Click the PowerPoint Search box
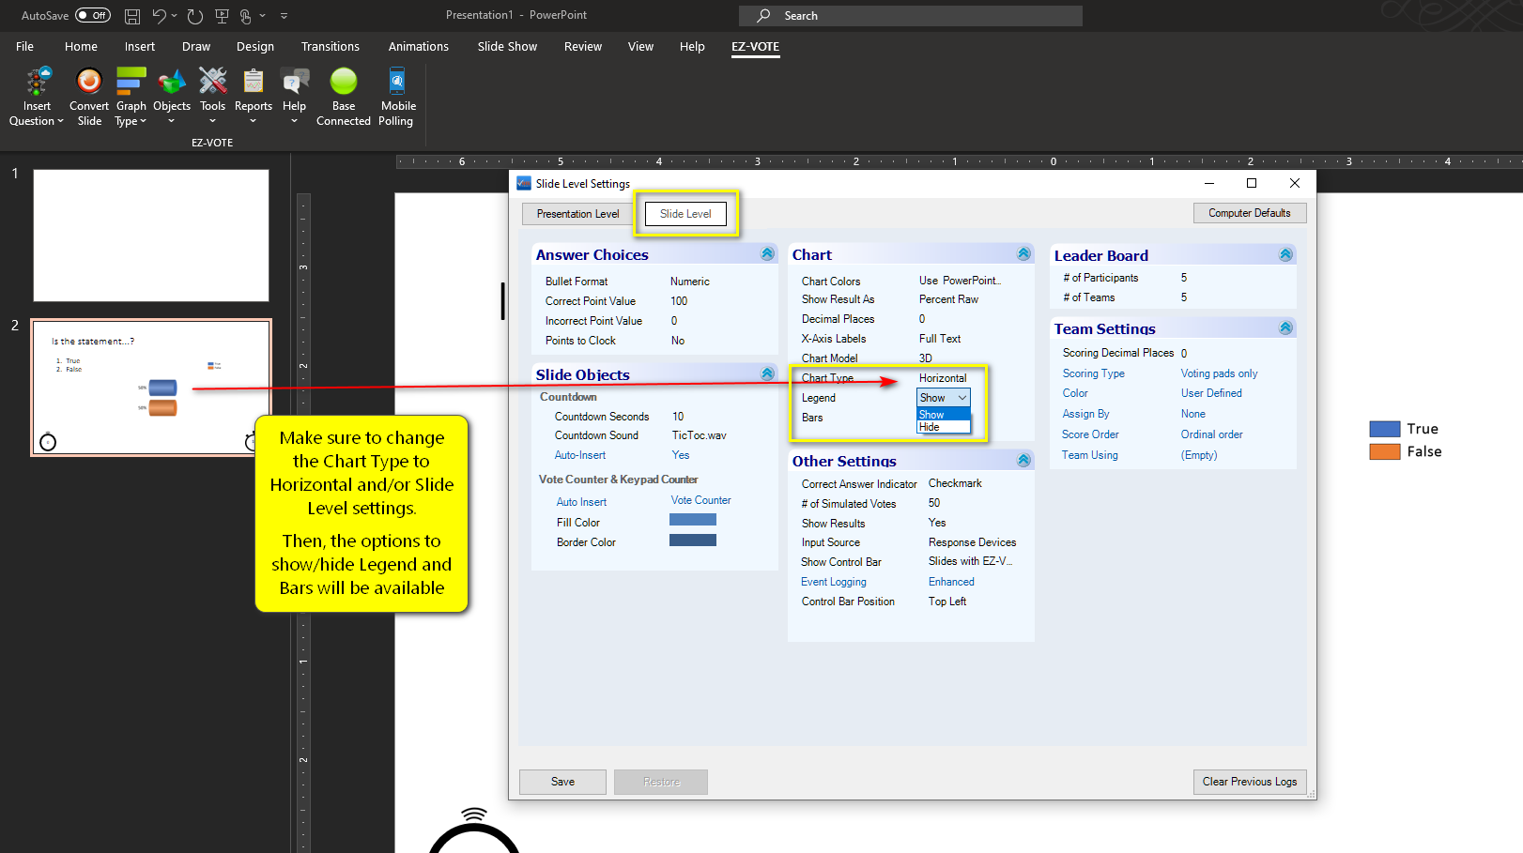The height and width of the screenshot is (853, 1523). (911, 16)
